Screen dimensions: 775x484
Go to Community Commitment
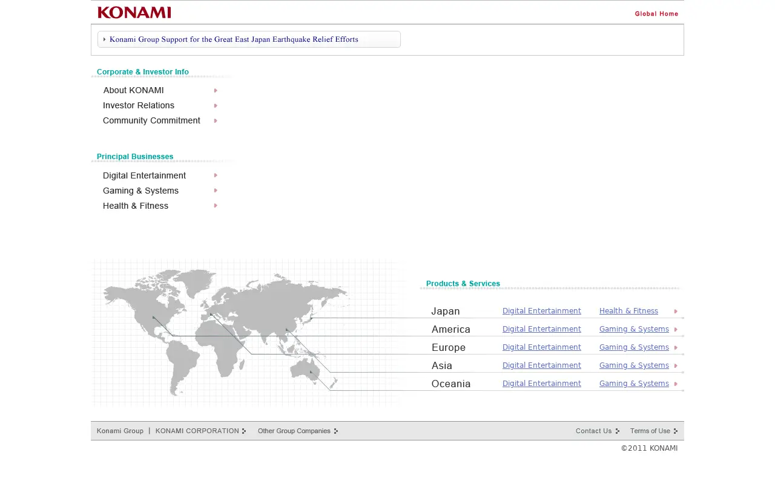coord(151,120)
